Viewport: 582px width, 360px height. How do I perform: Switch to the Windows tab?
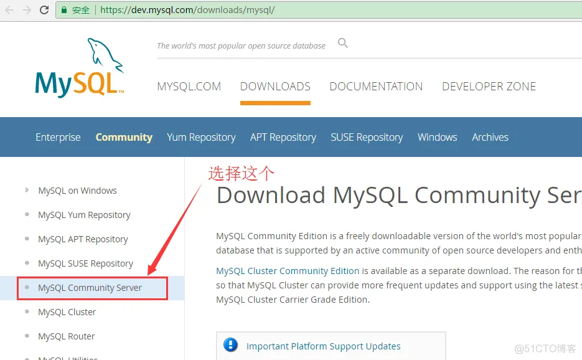tap(437, 137)
